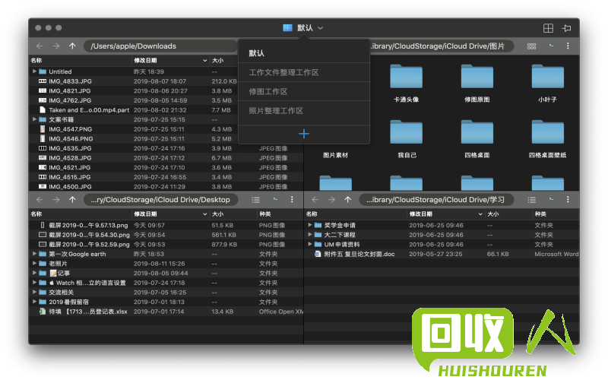Screen dimensions: 608x380
Task: Switch list view in the 学习 pane
Action: pyautogui.click(x=531, y=200)
